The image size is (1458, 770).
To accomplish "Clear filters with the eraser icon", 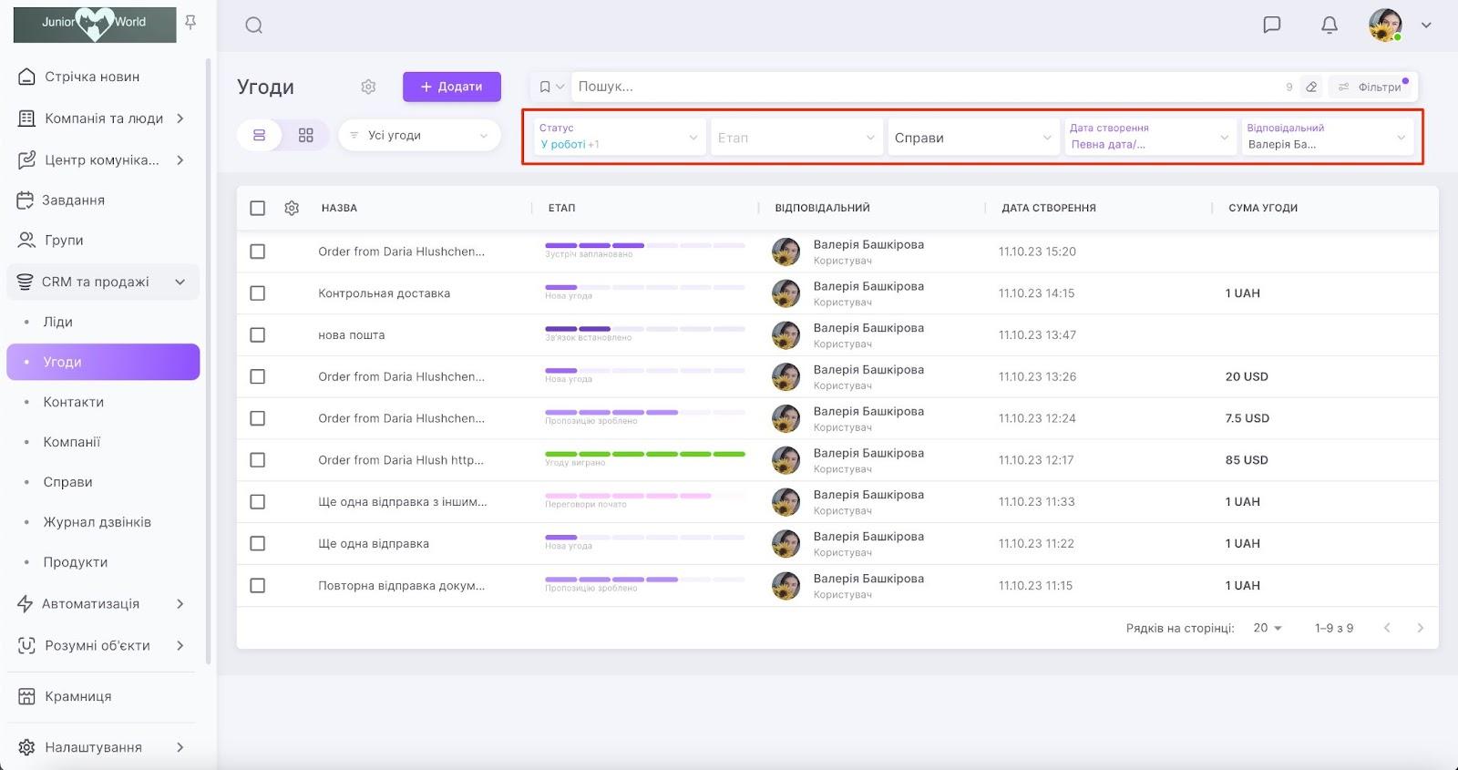I will tap(1311, 87).
